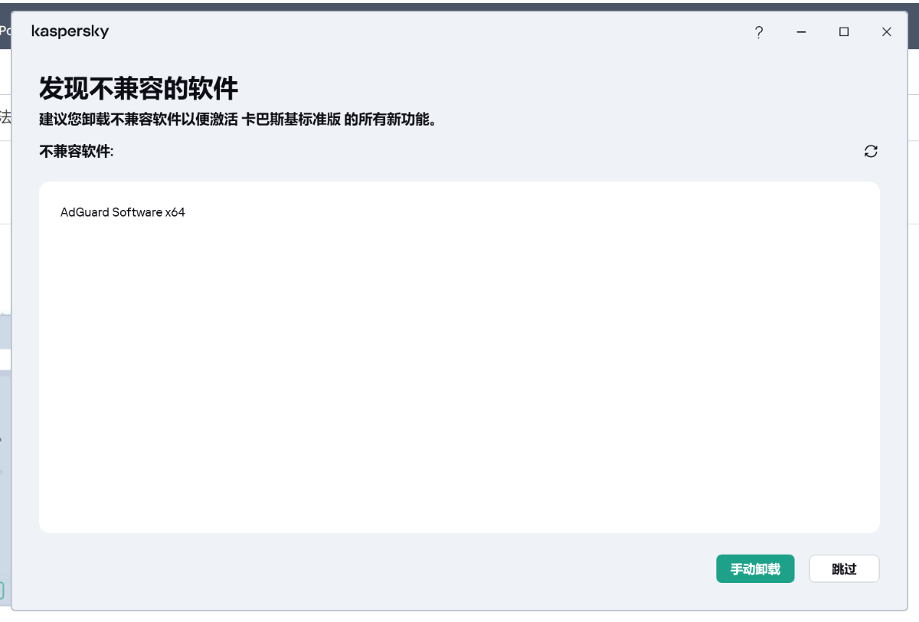The height and width of the screenshot is (622, 919).
Task: Click the 发现不兼容的软件 heading
Action: 139,88
